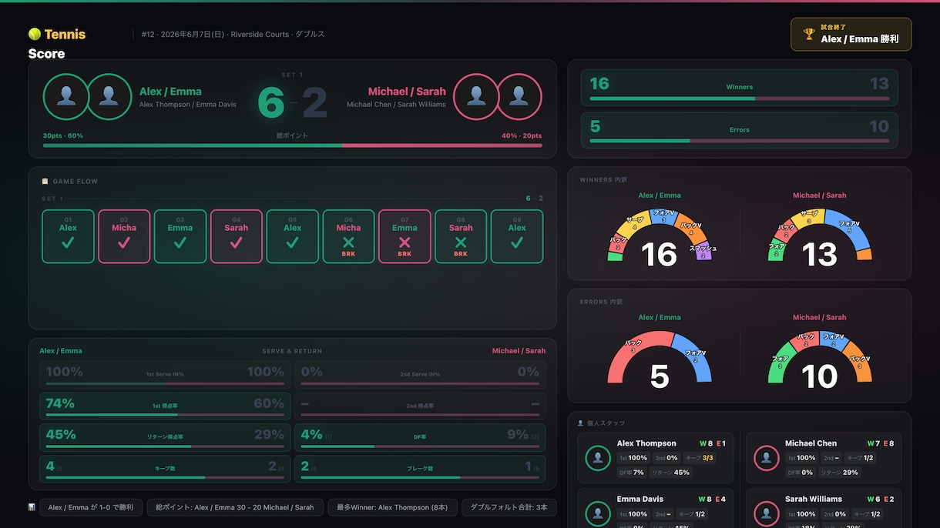Click the 1st 得点率 74% stat bar
The height and width of the screenshot is (528, 940).
click(x=166, y=406)
